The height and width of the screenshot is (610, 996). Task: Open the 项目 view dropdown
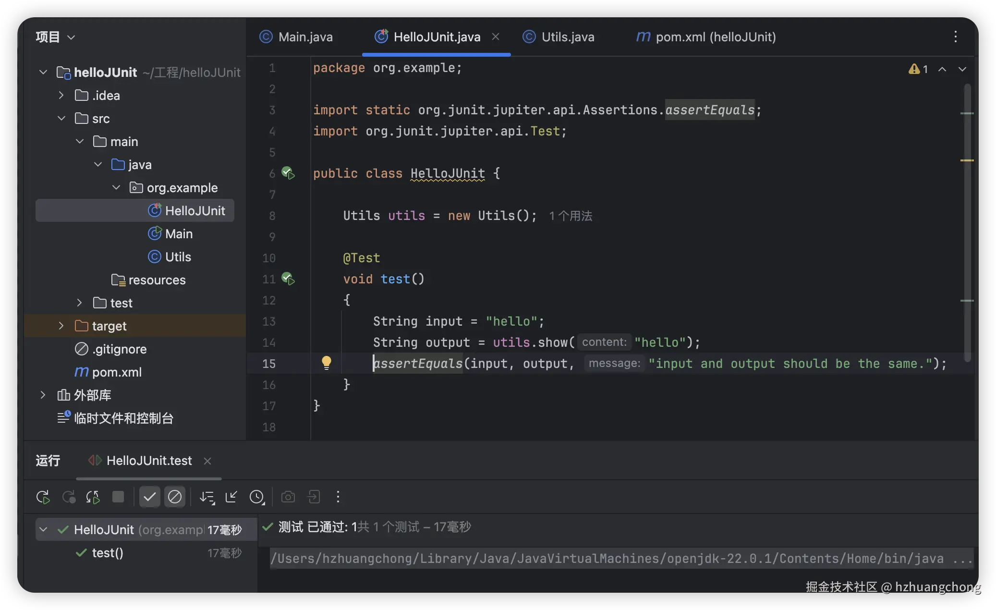[71, 37]
